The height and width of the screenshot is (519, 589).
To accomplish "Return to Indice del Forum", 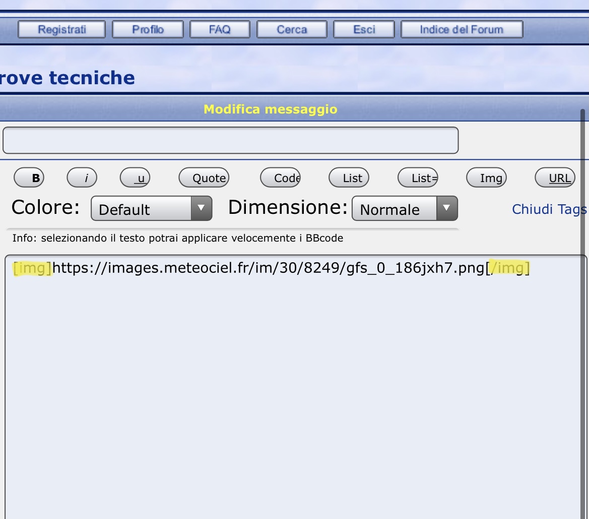I will [462, 29].
